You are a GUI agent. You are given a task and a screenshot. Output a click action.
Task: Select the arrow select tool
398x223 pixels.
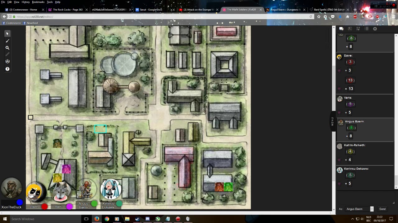point(7,33)
